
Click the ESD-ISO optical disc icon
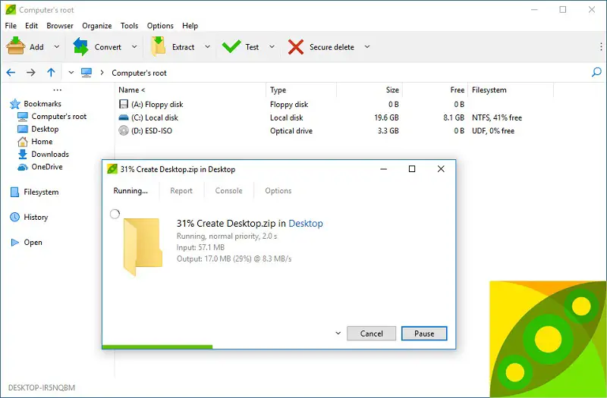124,130
